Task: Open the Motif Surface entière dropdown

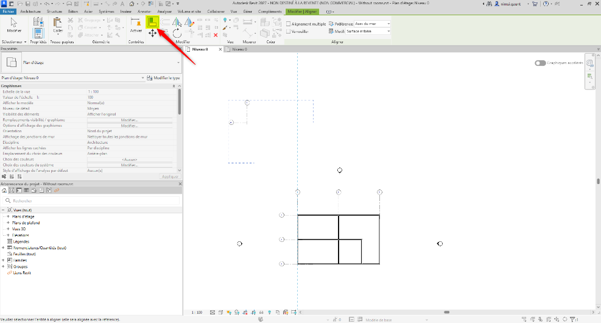Action: [x=368, y=32]
